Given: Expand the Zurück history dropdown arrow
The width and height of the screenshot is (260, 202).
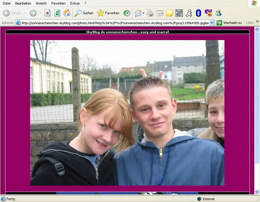Looking at the screenshot, I should tap(25, 13).
